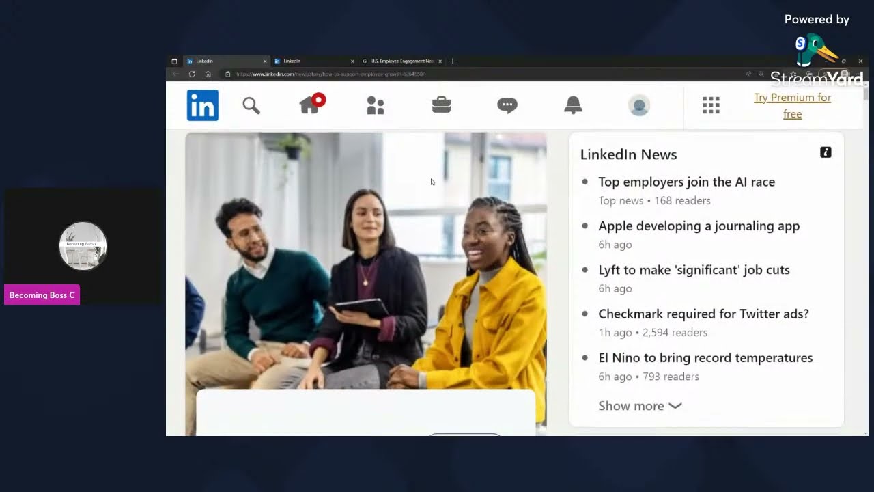
Task: Read 'El Nino to bring record temperatures'
Action: pos(705,358)
